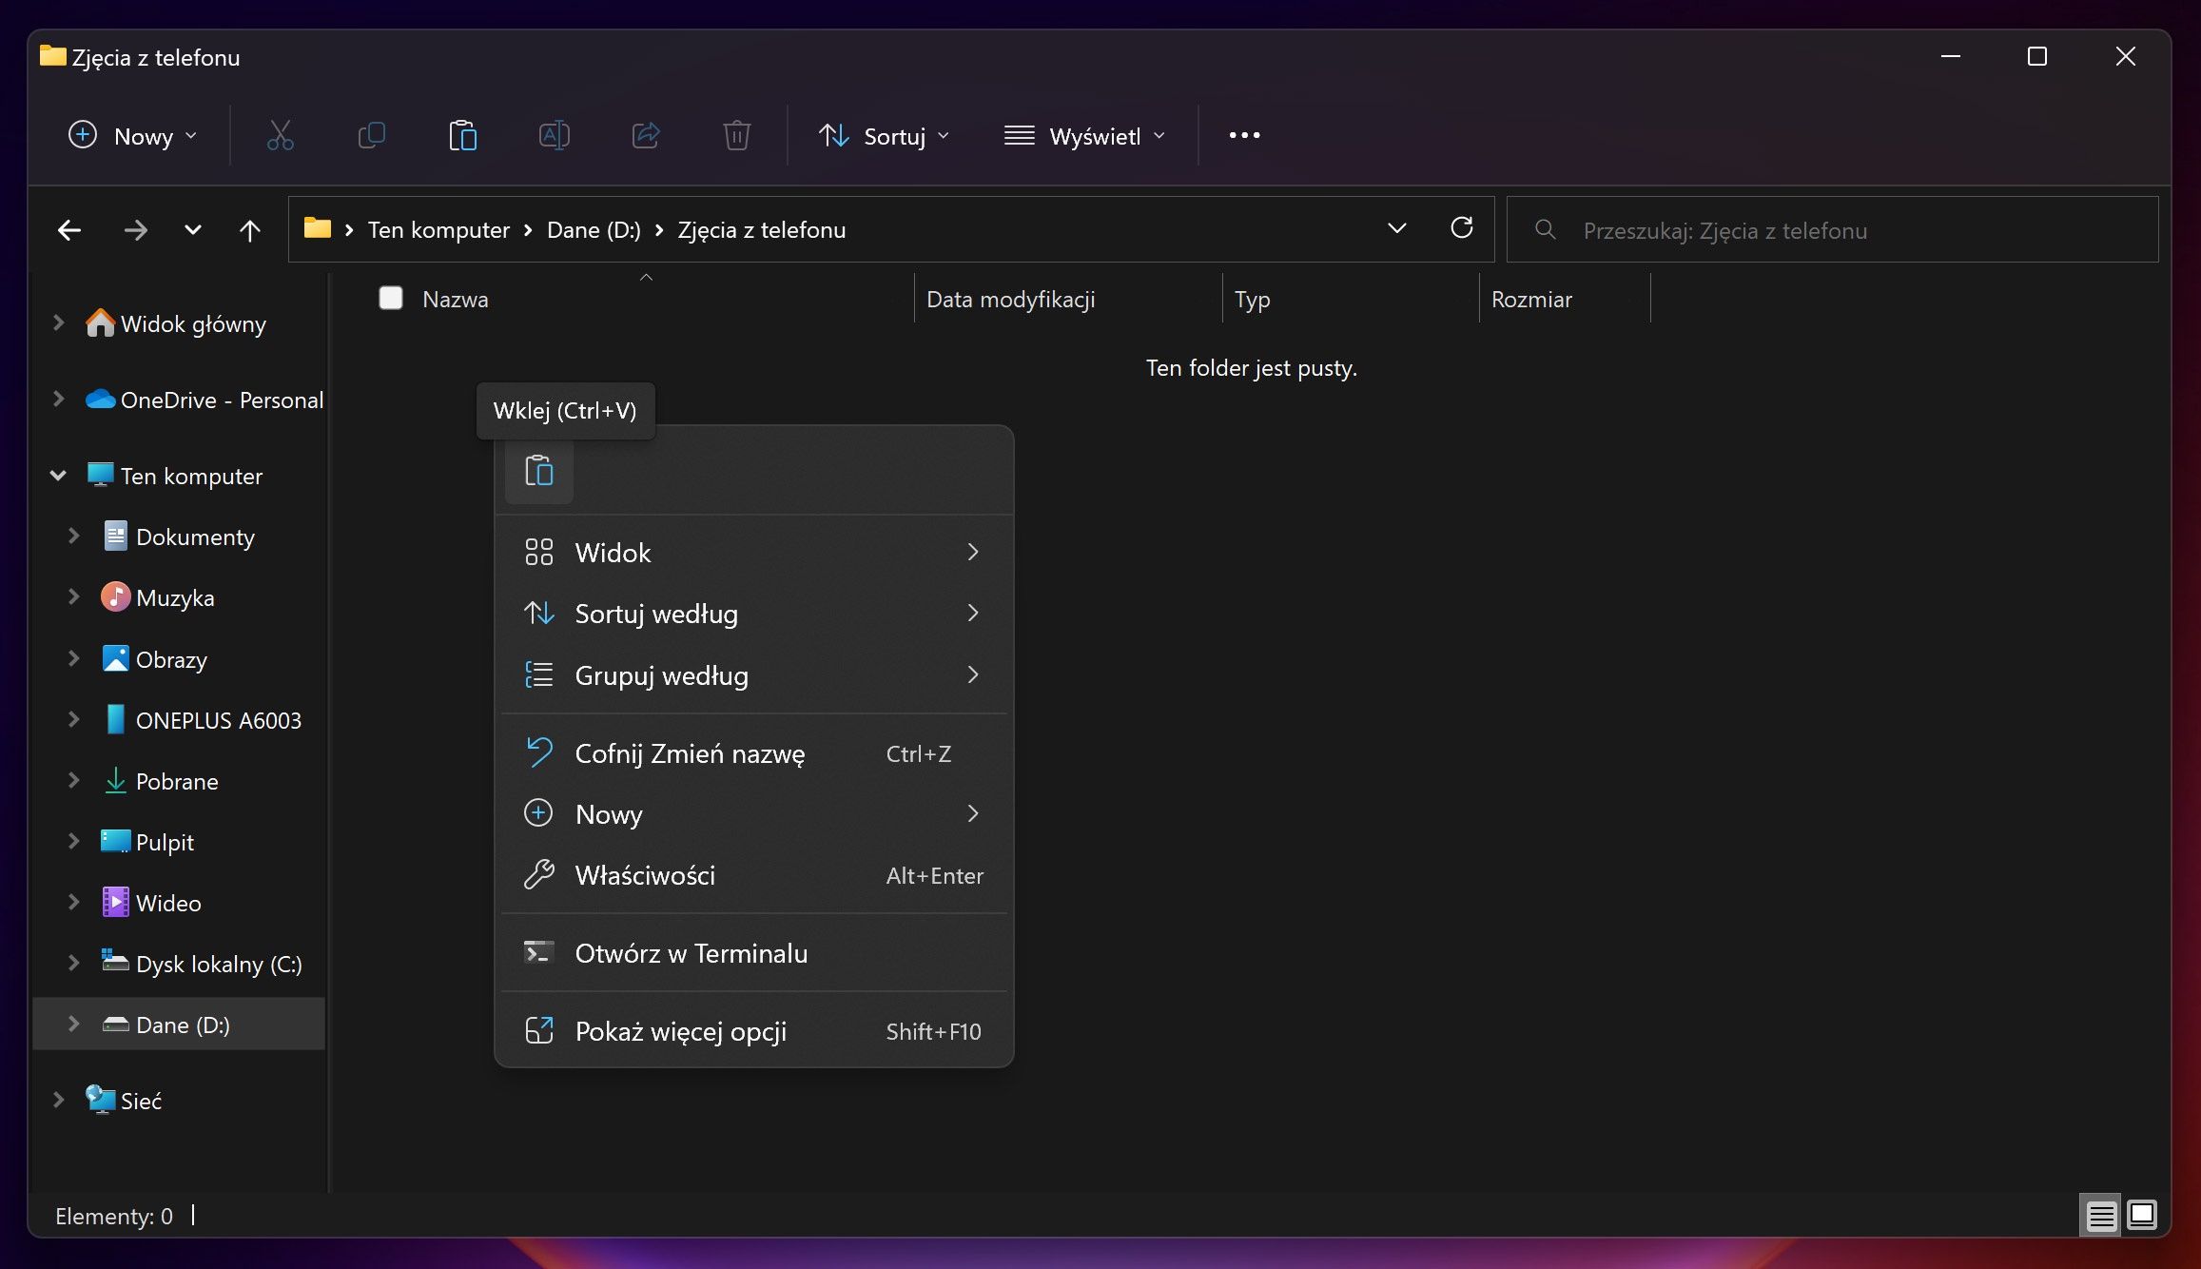
Task: Go up one folder level
Action: pyautogui.click(x=250, y=230)
